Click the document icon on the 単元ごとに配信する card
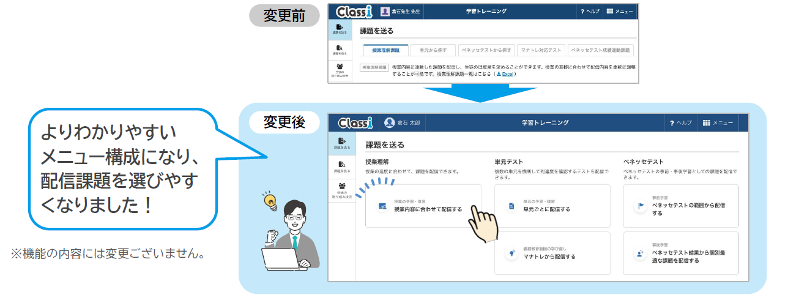 coord(511,206)
